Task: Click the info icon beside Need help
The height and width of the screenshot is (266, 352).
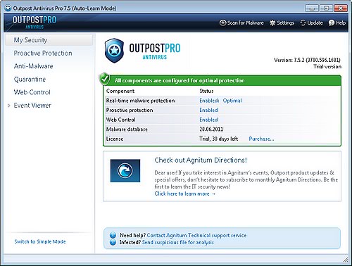Action: coord(113,235)
